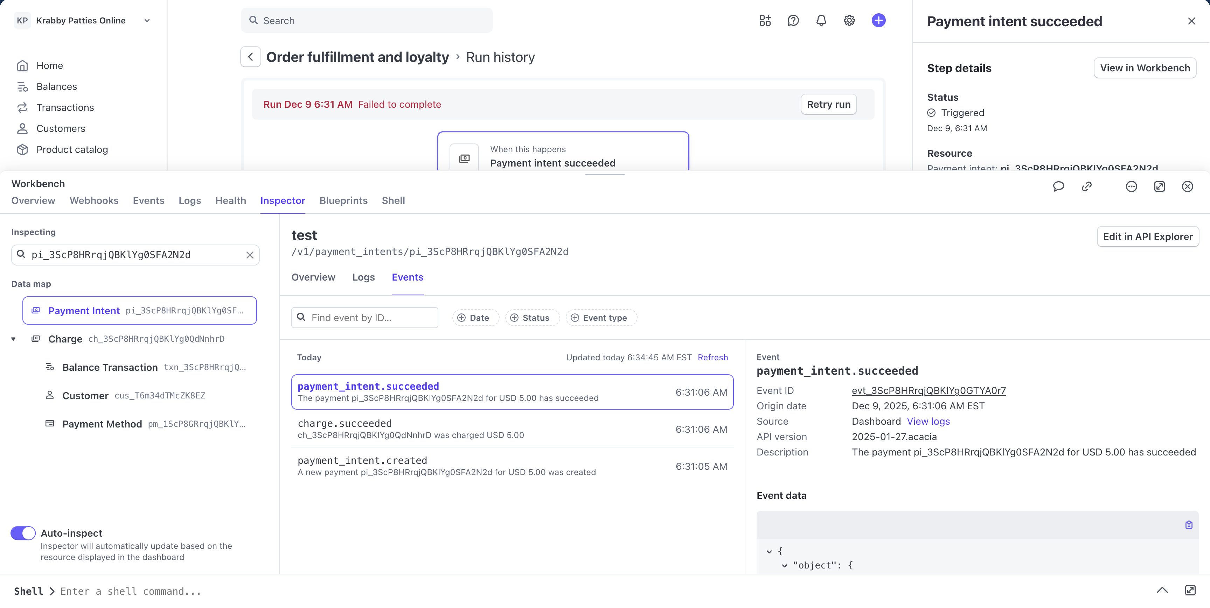This screenshot has width=1210, height=608.
Task: Open the dashboard settings gear
Action: point(848,20)
